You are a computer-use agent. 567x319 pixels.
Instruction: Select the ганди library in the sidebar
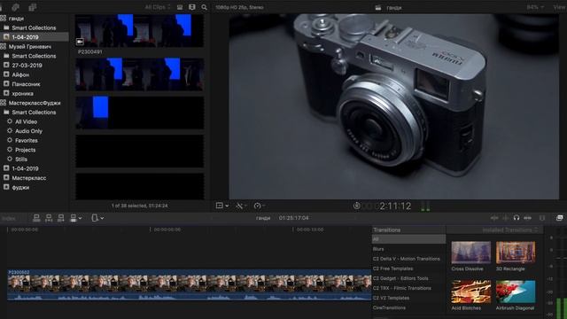(x=16, y=18)
